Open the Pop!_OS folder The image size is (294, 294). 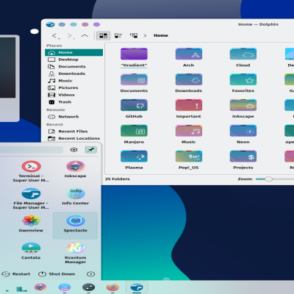[x=188, y=157]
